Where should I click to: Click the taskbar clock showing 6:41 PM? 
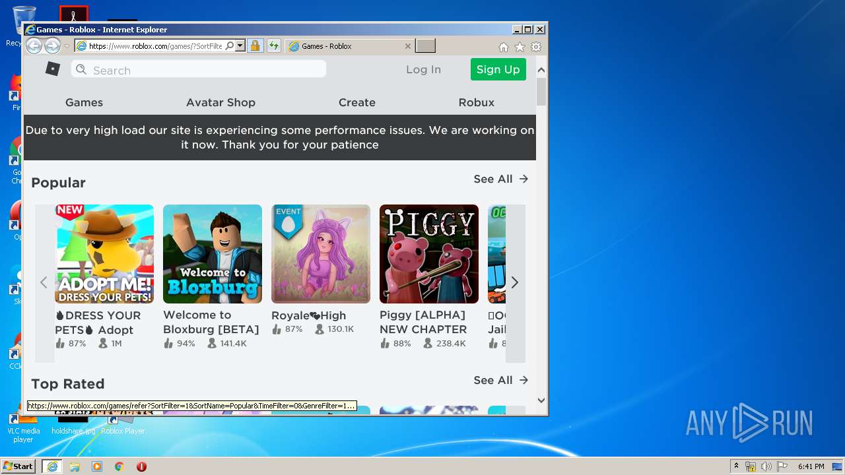coord(811,466)
